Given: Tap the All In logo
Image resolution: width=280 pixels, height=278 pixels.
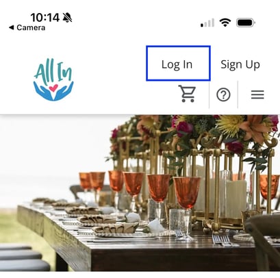Looking at the screenshot, I should coord(53,79).
